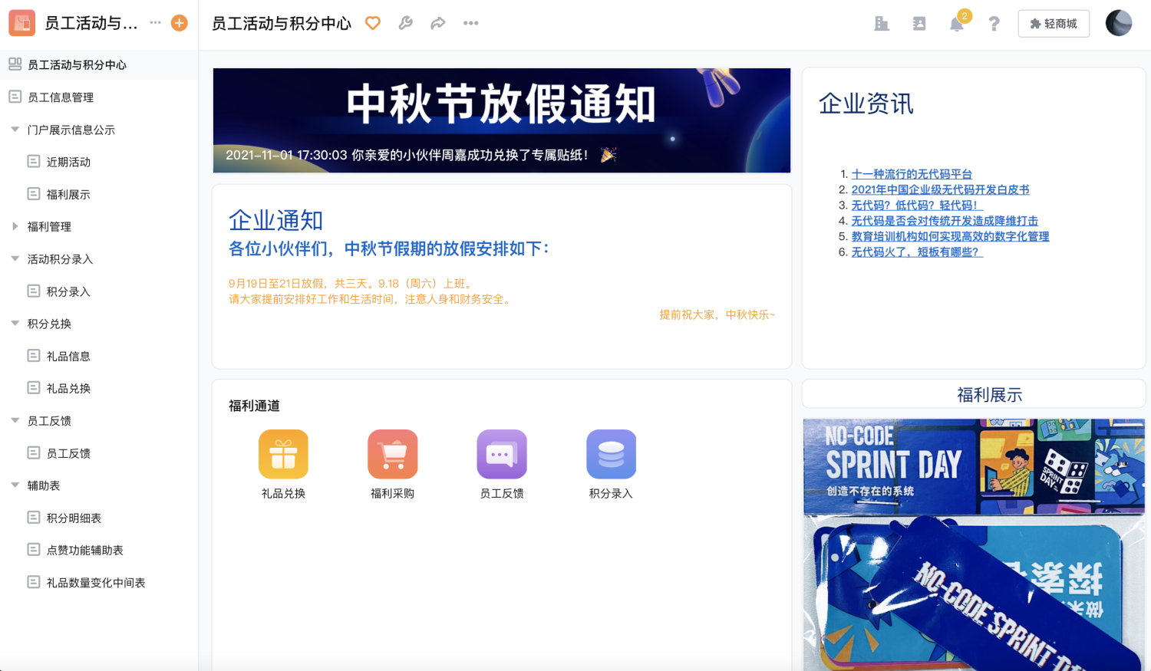Click the 福利通道 section label
This screenshot has height=671, width=1151.
coord(254,406)
